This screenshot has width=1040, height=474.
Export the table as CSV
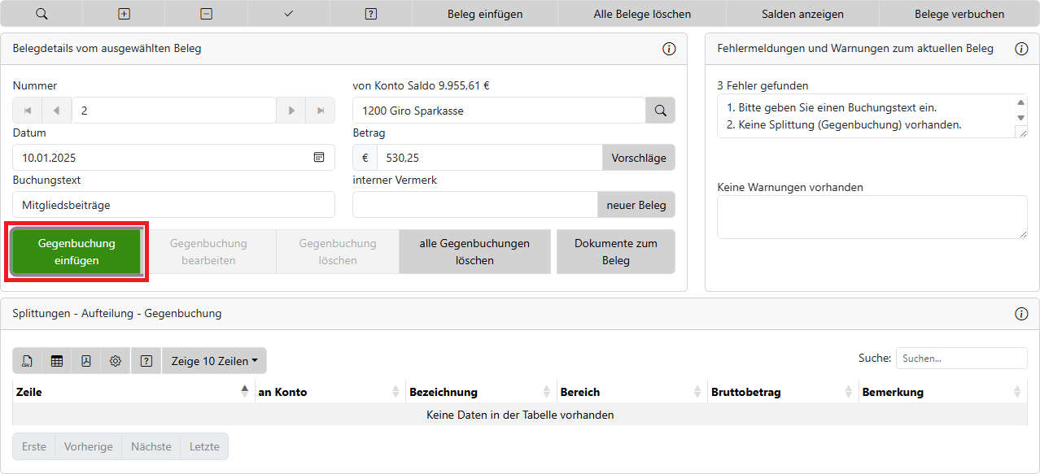(28, 361)
